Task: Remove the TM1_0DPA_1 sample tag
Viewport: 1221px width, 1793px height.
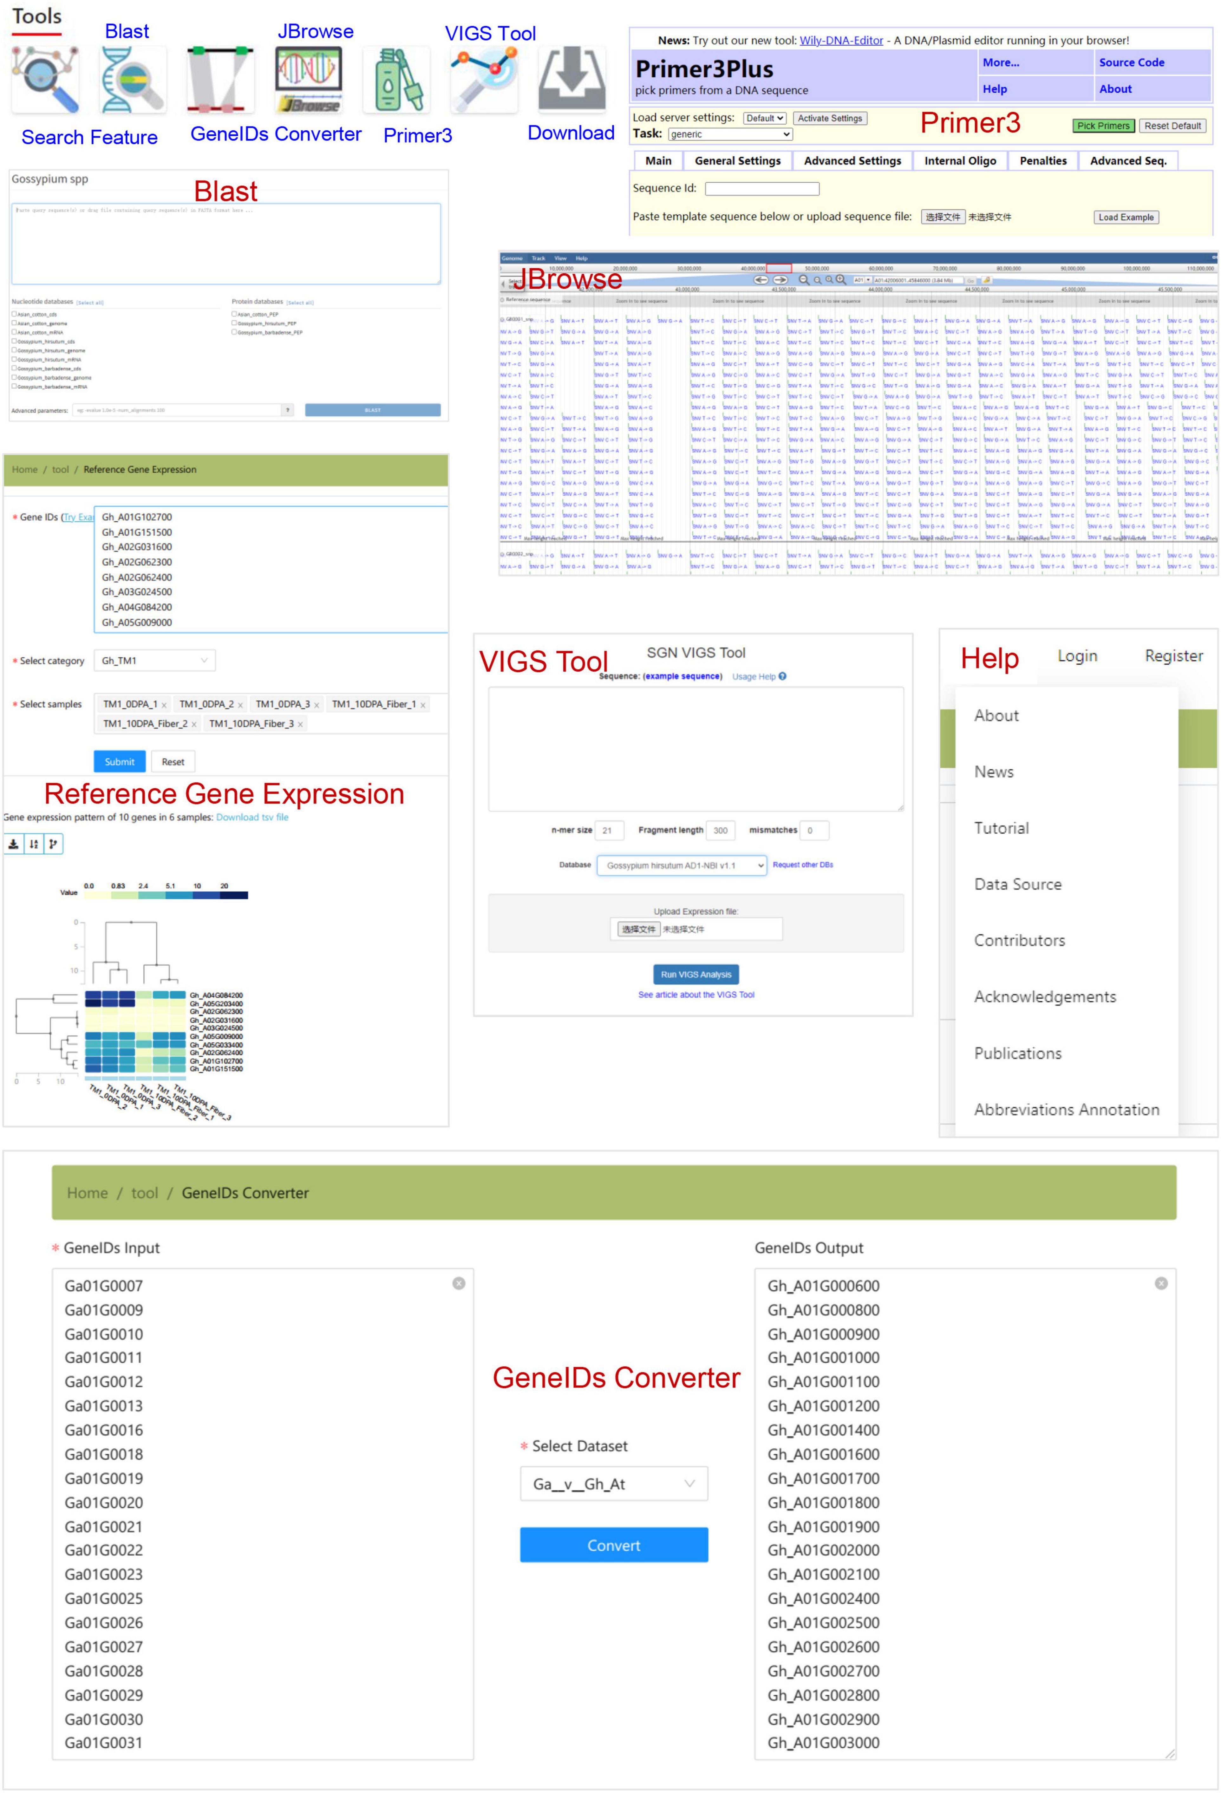Action: [x=164, y=705]
